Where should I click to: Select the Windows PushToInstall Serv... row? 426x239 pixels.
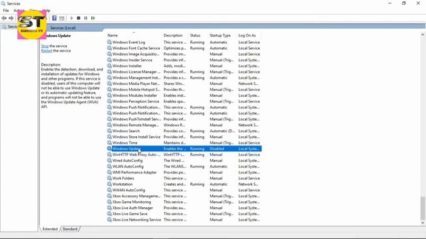184,119
